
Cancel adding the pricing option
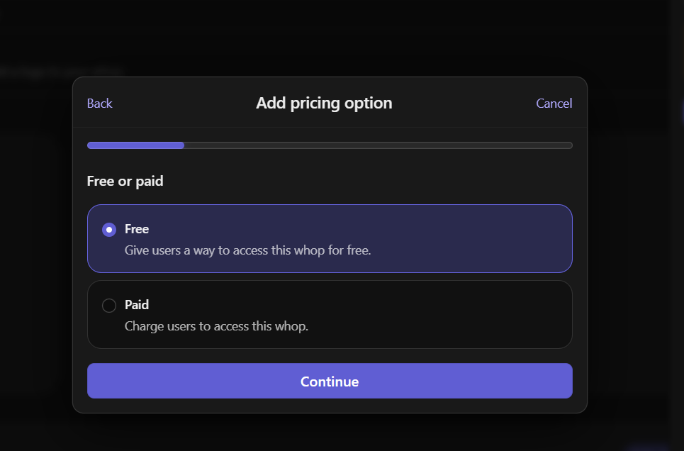(554, 103)
